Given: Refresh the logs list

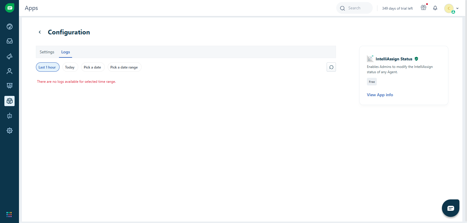Looking at the screenshot, I should click(x=331, y=67).
